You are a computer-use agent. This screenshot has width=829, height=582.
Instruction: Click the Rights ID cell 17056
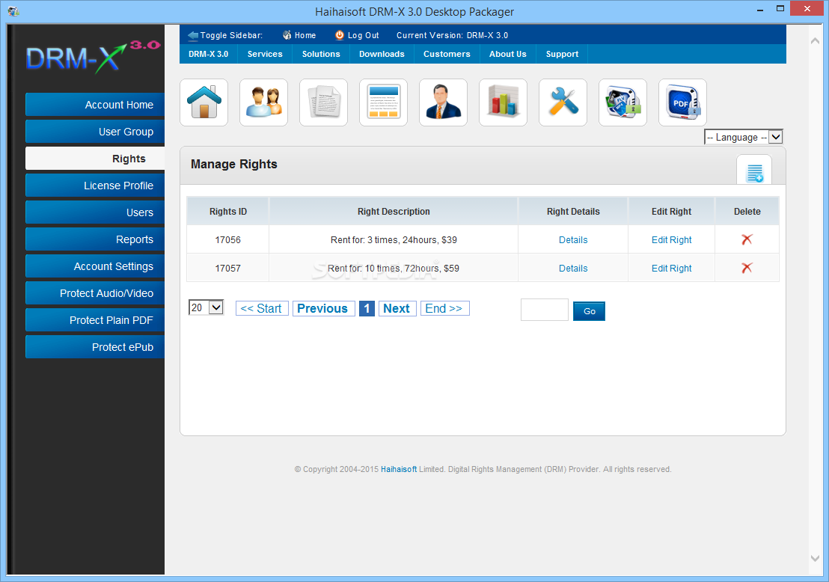[228, 240]
